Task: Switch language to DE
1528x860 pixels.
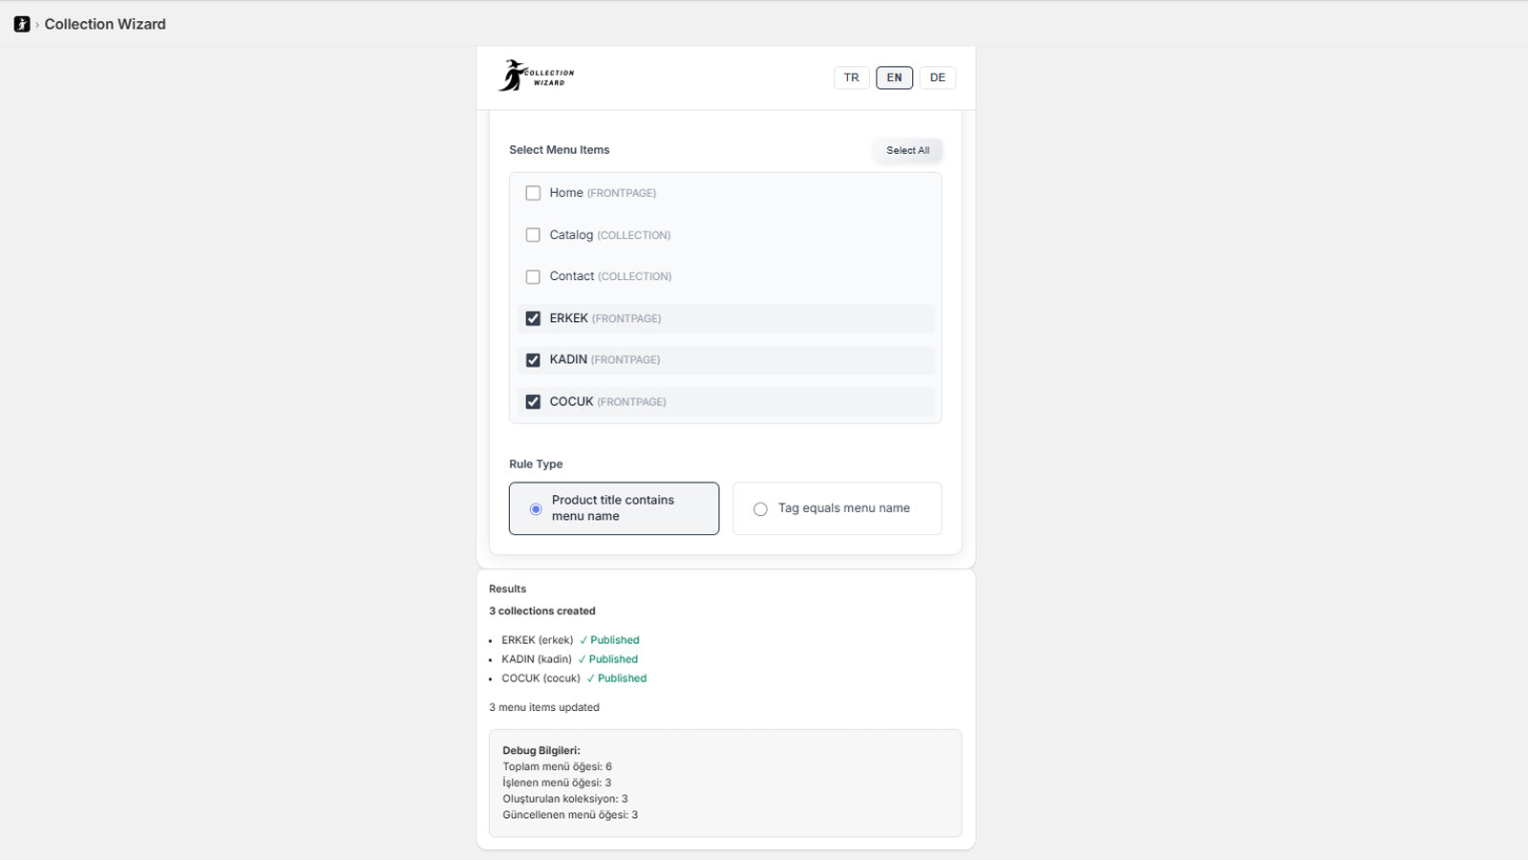Action: point(937,77)
